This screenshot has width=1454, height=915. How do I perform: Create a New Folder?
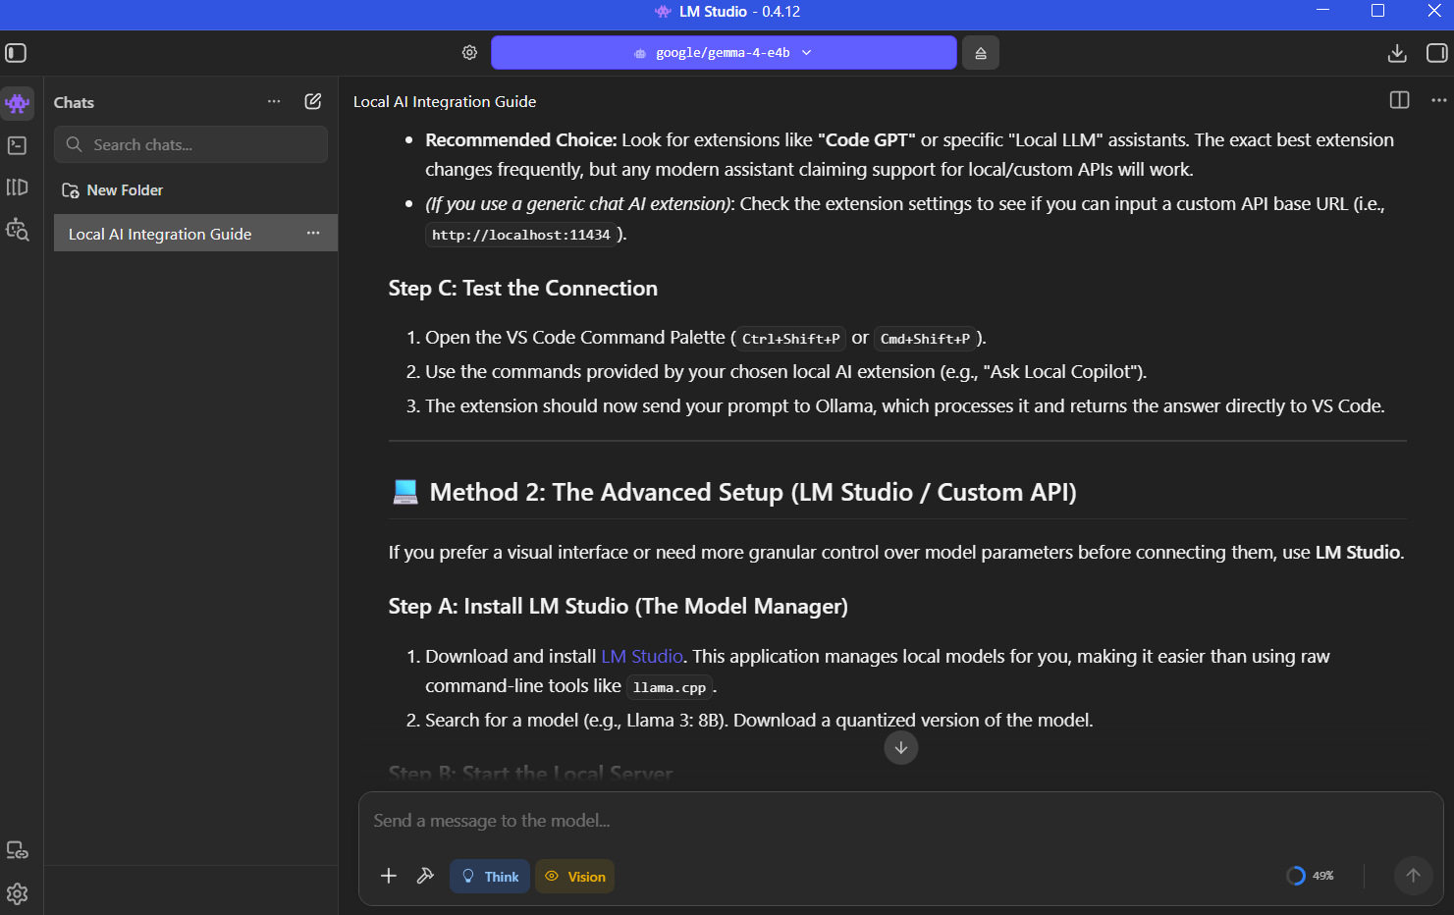coord(113,190)
